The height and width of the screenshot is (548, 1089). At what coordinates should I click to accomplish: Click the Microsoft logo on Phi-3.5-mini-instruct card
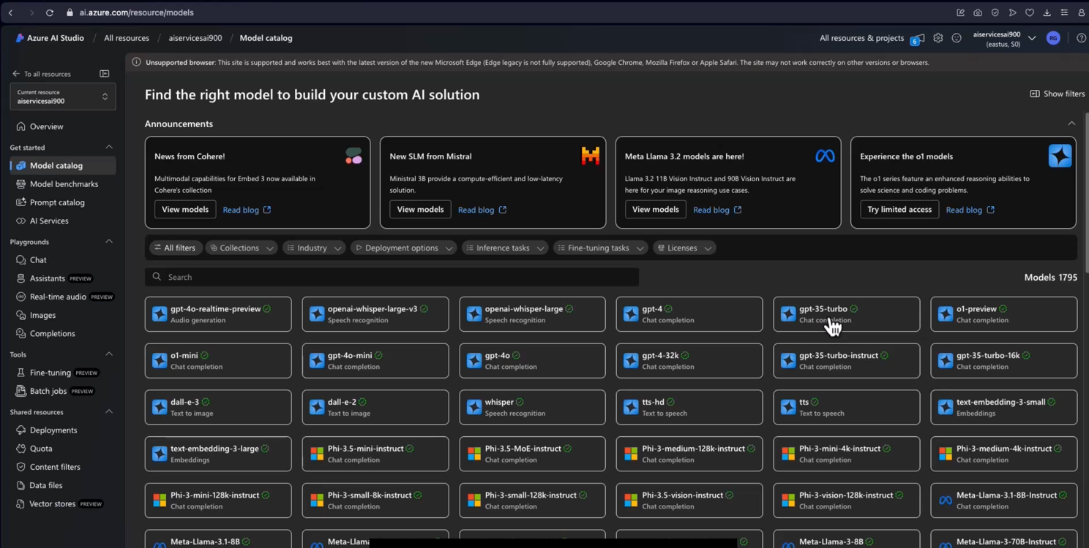coord(317,454)
